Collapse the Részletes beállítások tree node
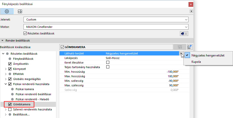The width and height of the screenshot is (233, 118). (x=3, y=54)
